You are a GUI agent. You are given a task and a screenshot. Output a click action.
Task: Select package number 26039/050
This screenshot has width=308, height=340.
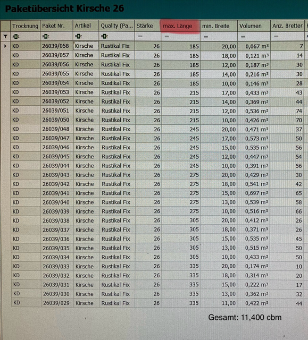click(55, 120)
